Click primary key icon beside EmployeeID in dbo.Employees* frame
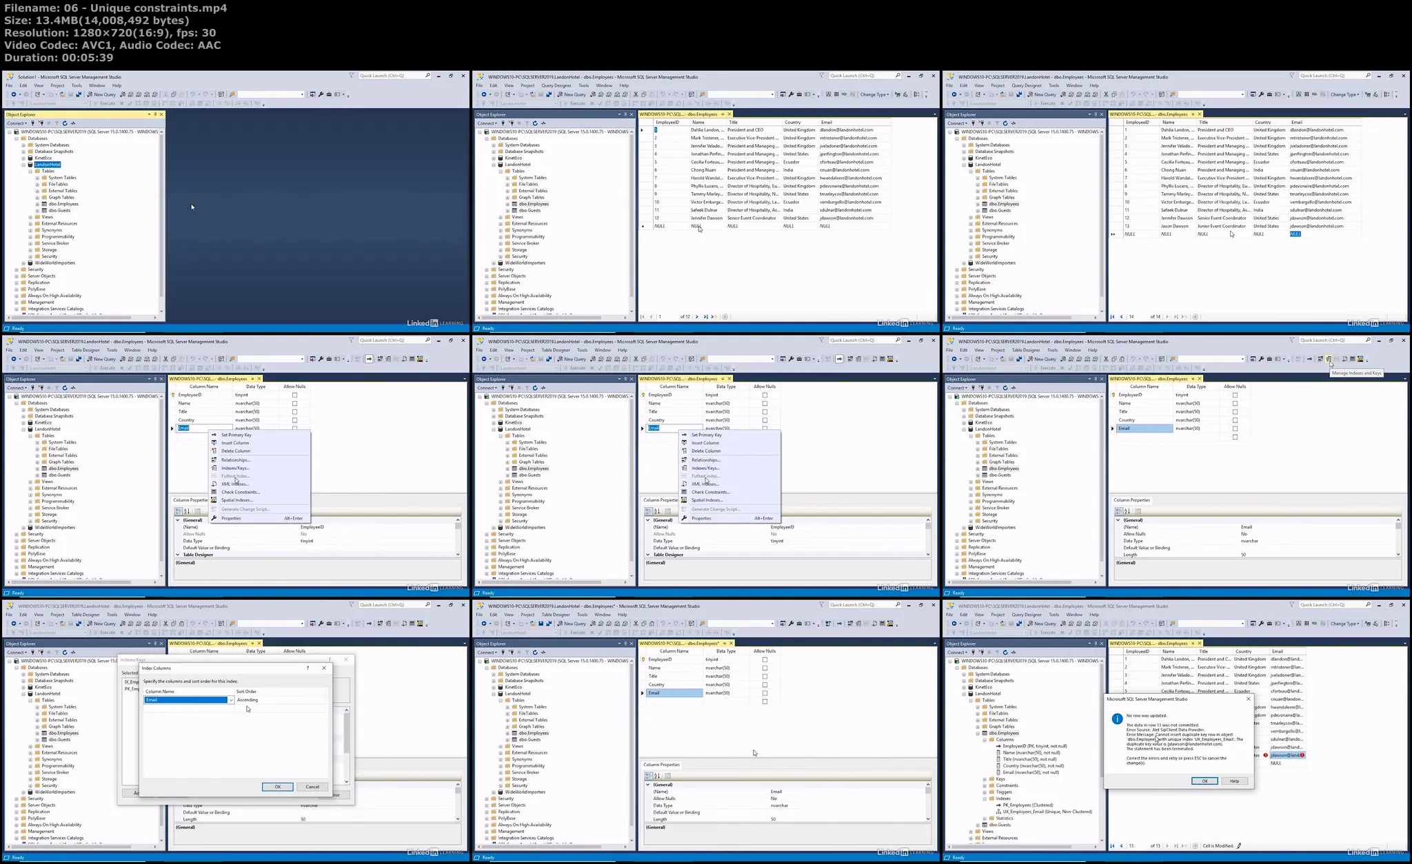Screen dimensions: 1412x864 [643, 659]
